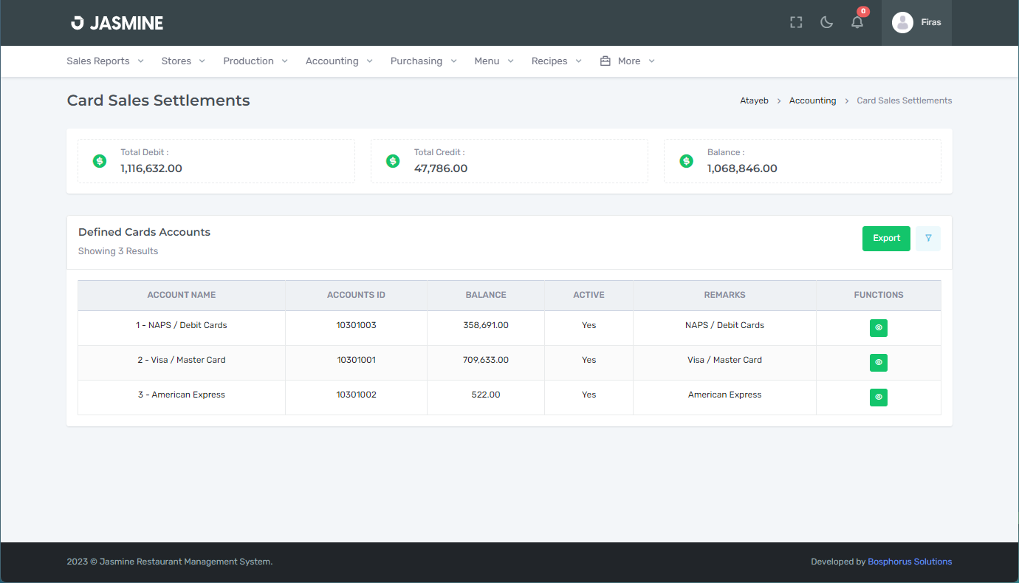Click the filter funnel icon beside Export

point(928,238)
